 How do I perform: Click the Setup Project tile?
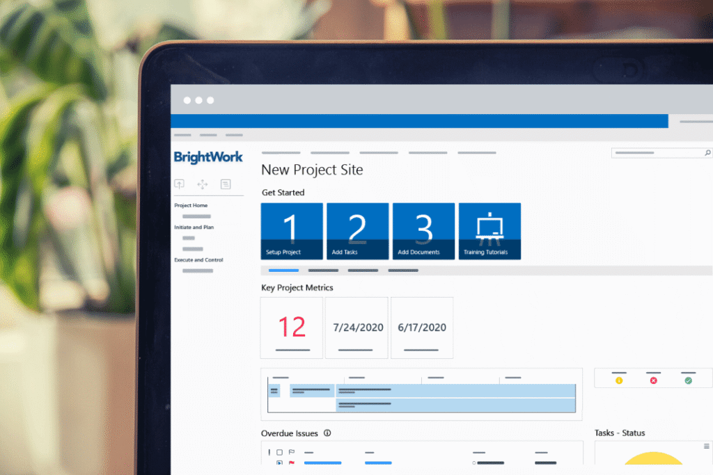(291, 231)
